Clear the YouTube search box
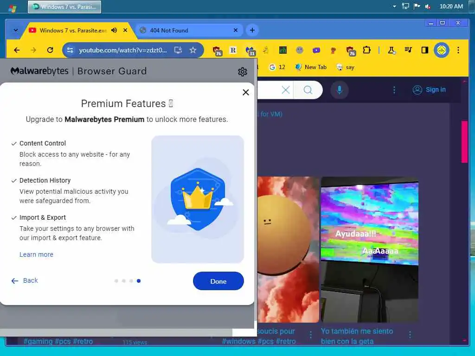Viewport: 475px width, 356px height. coord(286,90)
